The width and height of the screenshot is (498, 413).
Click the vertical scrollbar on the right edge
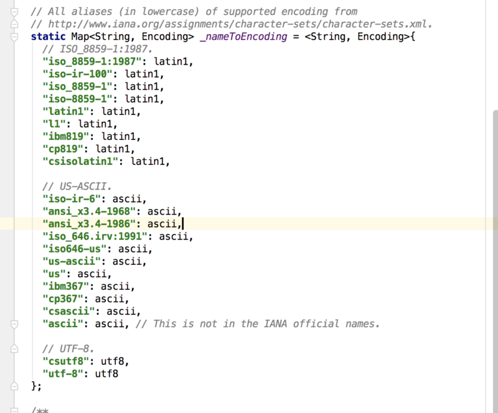(495, 261)
